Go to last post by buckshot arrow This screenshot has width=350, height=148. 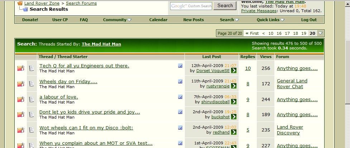tap(234, 117)
